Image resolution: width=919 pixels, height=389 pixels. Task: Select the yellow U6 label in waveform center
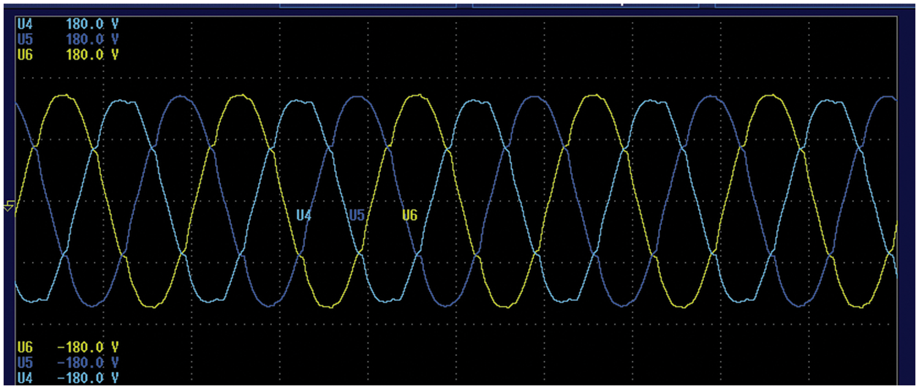pyautogui.click(x=410, y=215)
